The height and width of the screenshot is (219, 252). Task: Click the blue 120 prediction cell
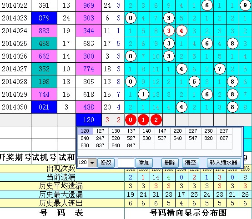click(x=89, y=120)
